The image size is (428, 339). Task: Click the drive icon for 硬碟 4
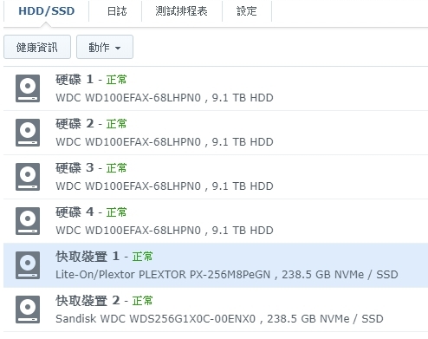[28, 221]
